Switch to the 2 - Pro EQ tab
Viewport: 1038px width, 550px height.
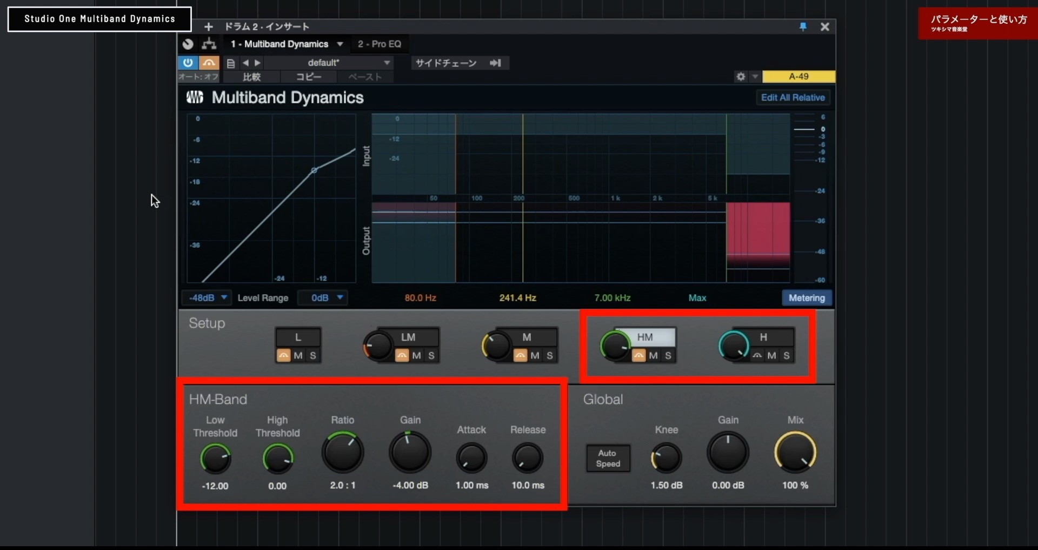click(x=379, y=44)
